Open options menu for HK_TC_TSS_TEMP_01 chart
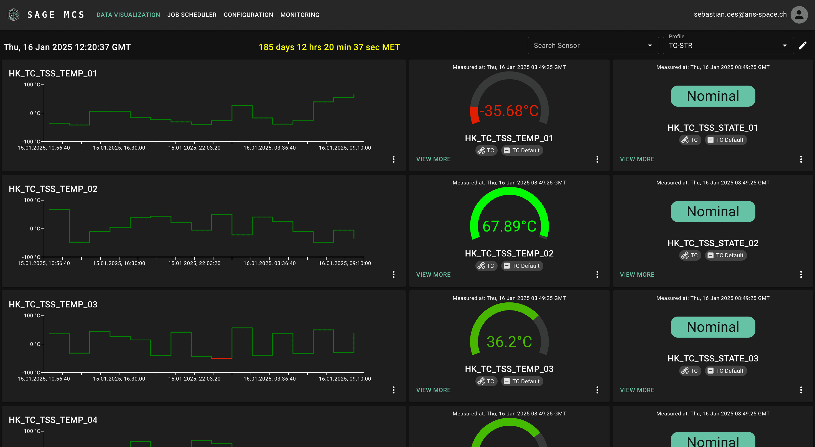The width and height of the screenshot is (815, 447). point(394,159)
